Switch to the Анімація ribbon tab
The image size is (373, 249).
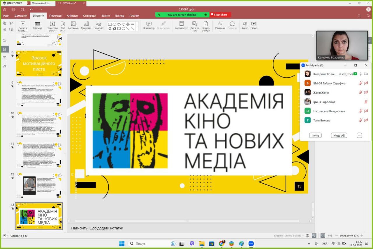coord(72,15)
